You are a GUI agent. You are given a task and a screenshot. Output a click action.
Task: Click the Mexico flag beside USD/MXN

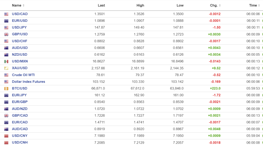(x=6, y=61)
